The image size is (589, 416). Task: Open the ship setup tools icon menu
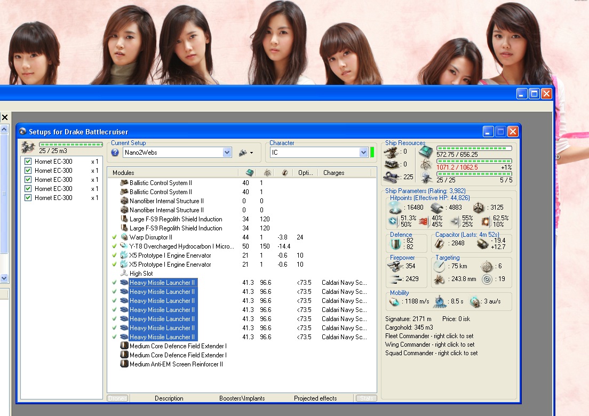(246, 153)
